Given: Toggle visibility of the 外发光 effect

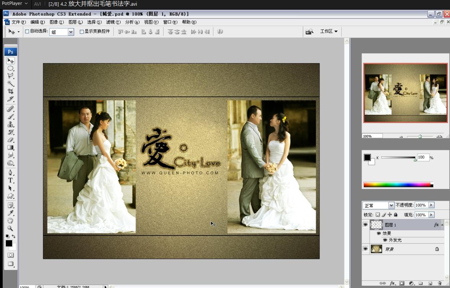Looking at the screenshot, I should (385, 240).
